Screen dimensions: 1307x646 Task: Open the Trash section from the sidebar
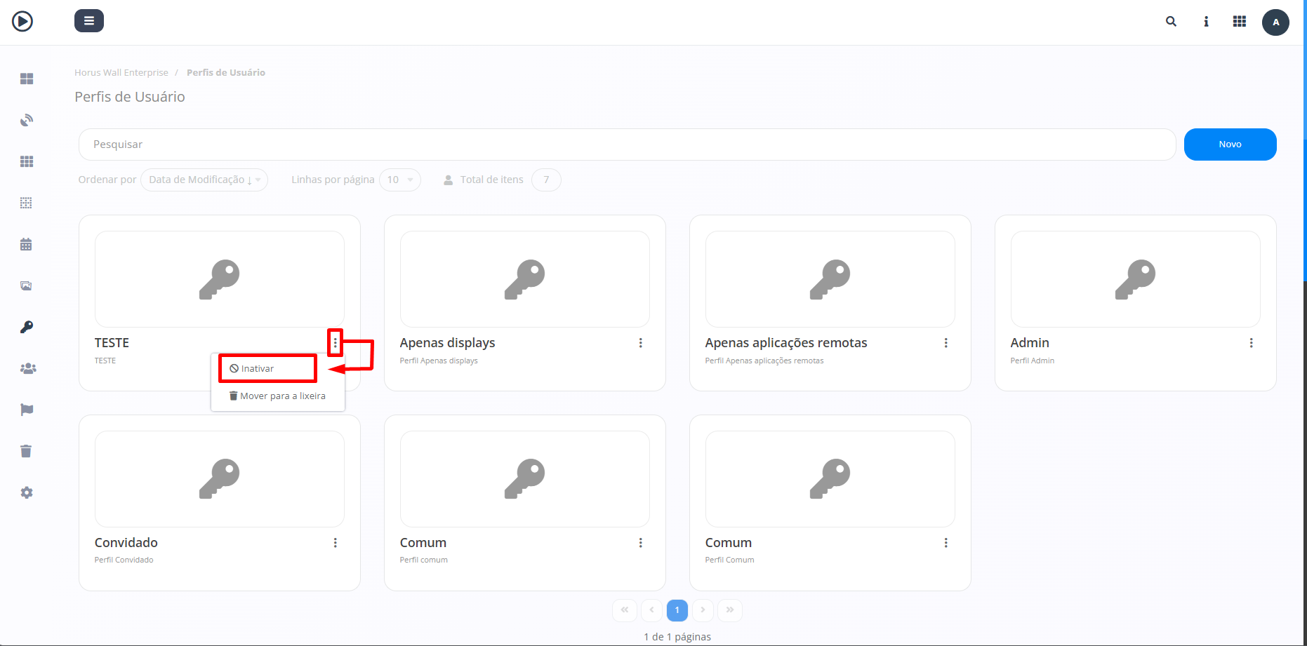27,451
